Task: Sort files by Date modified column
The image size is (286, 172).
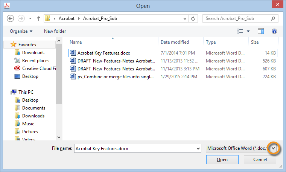Action: click(175, 42)
